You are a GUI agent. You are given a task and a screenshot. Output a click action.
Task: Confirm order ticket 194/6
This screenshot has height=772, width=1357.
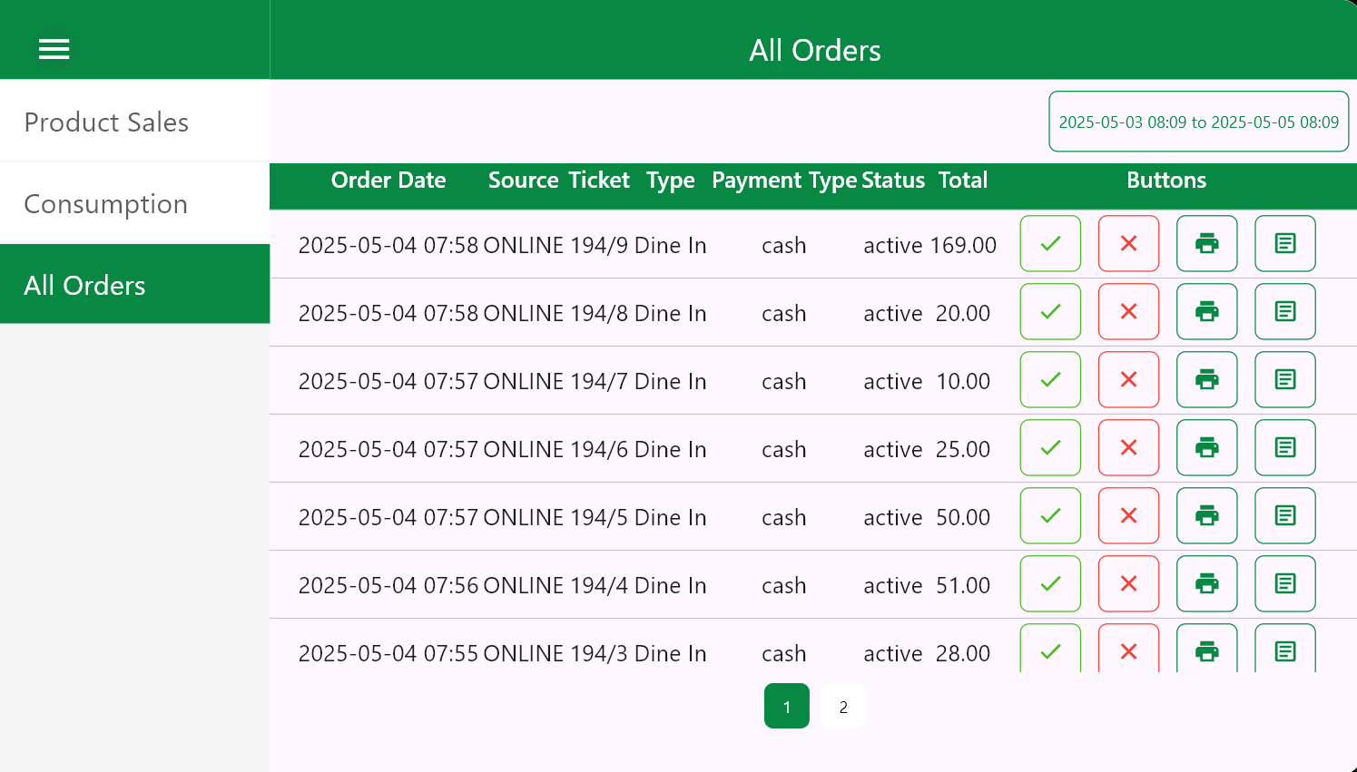tap(1050, 447)
